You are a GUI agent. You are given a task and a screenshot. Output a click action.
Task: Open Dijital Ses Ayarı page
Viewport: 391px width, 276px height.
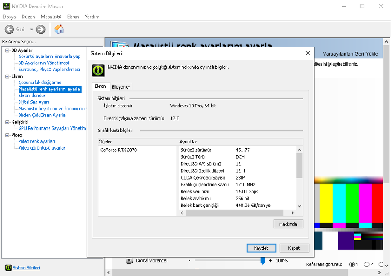33,102
